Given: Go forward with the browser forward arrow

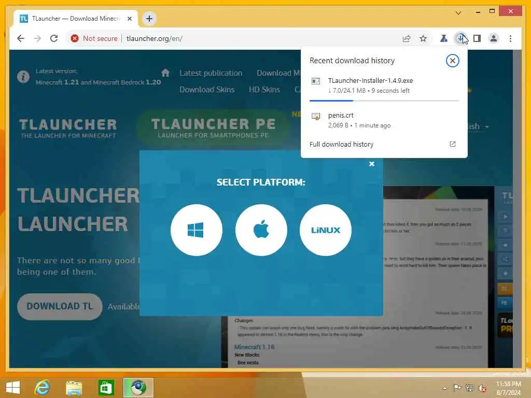Looking at the screenshot, I should (37, 38).
